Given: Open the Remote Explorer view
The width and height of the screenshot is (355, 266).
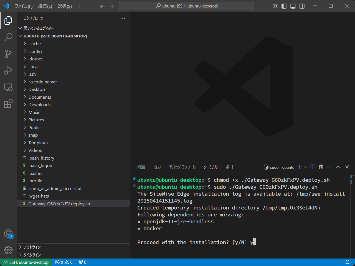Looking at the screenshot, I should (x=8, y=87).
